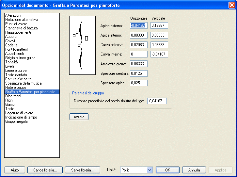The width and height of the screenshot is (237, 177).
Task: Close the Opzioni del documento dialog
Action: pyautogui.click(x=232, y=5)
